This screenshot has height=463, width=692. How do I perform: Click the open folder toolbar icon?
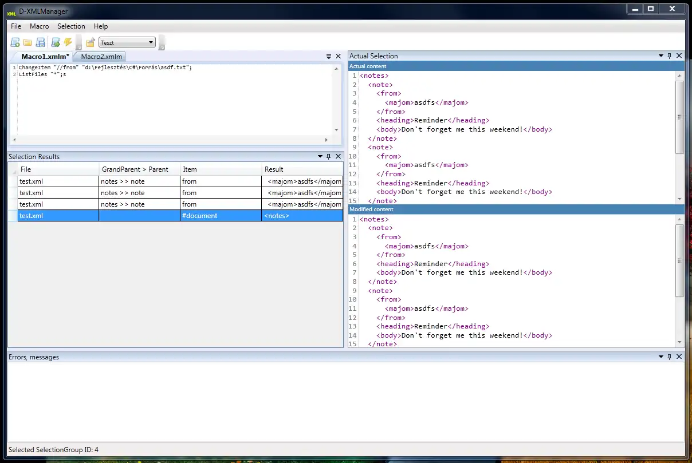point(27,42)
